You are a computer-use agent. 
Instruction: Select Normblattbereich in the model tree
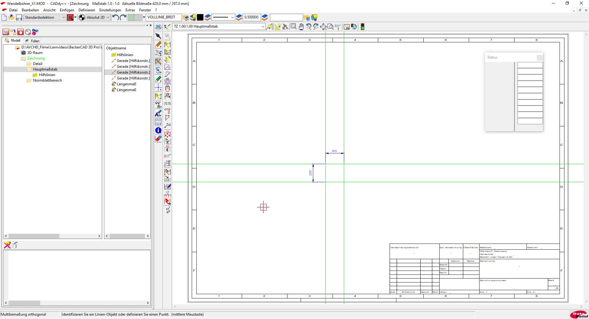pos(47,80)
